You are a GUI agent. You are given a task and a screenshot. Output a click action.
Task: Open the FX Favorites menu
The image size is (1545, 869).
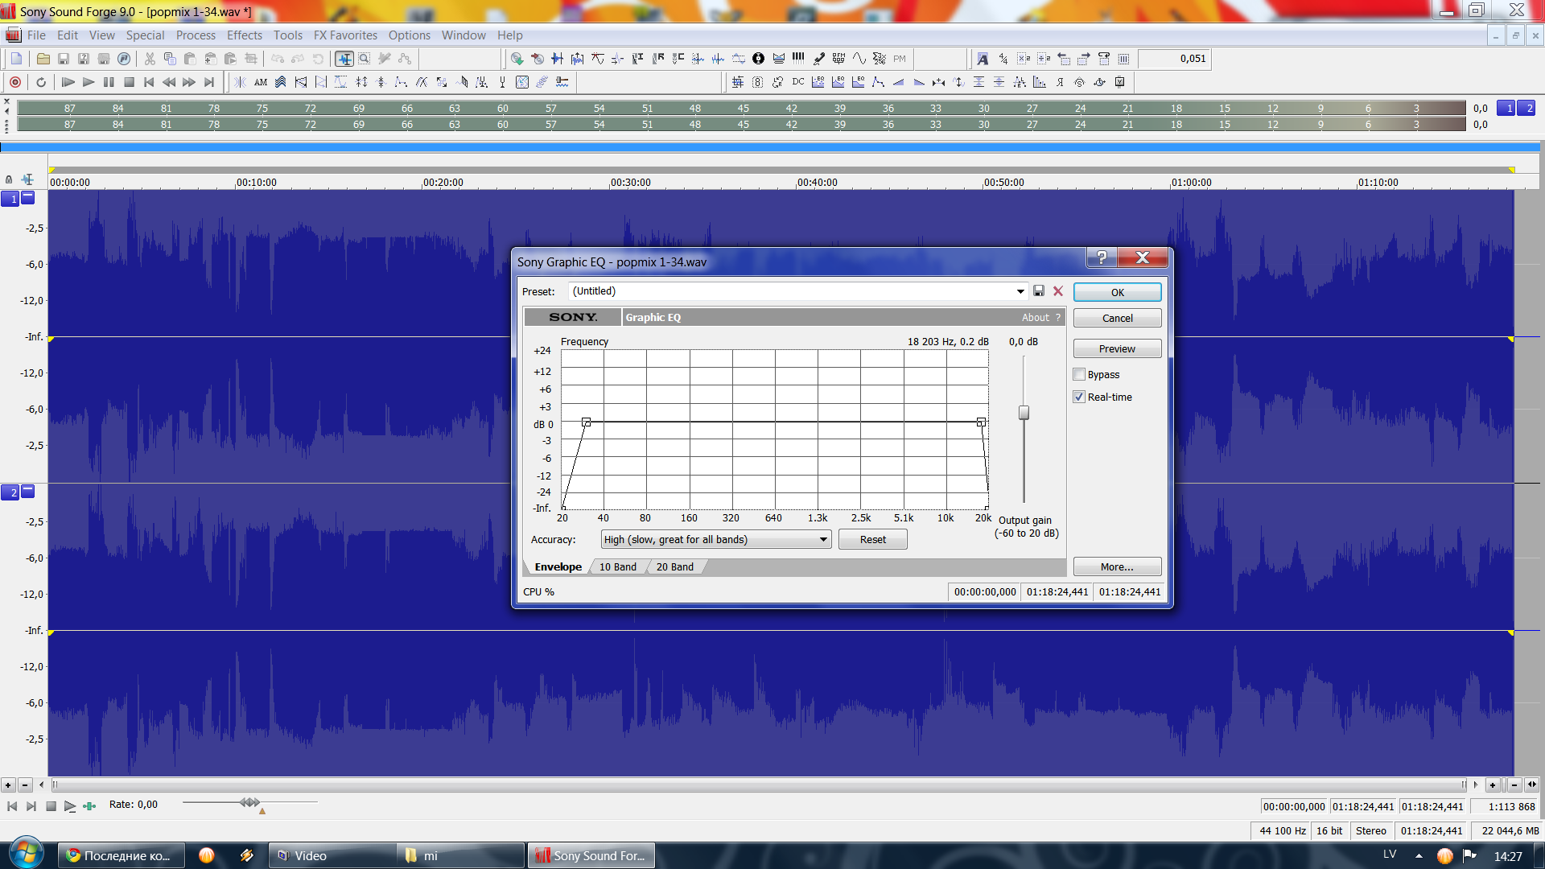(345, 35)
